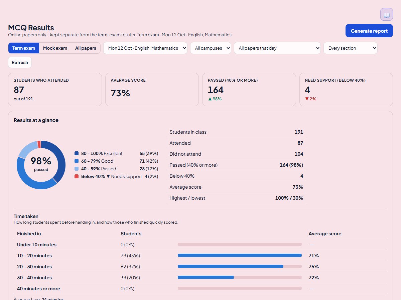Click the red Below 40% legend swatch

point(77,176)
